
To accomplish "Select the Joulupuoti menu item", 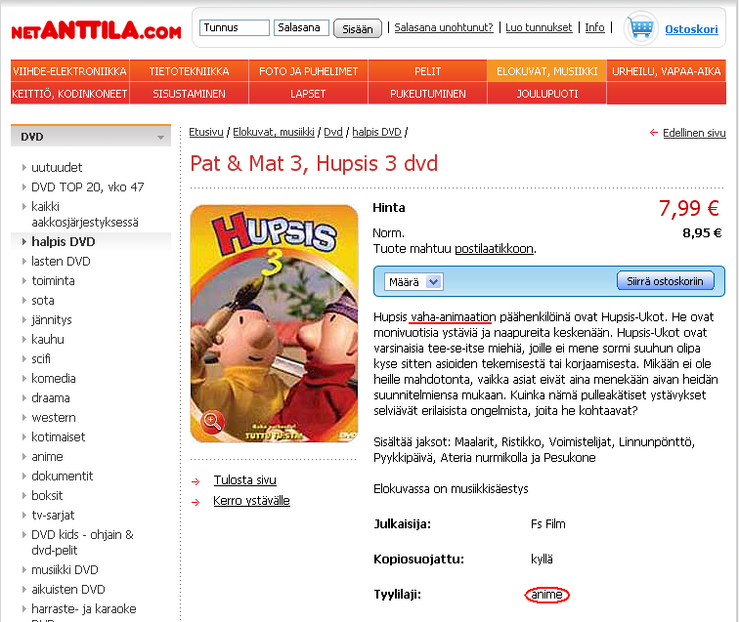I will point(546,94).
